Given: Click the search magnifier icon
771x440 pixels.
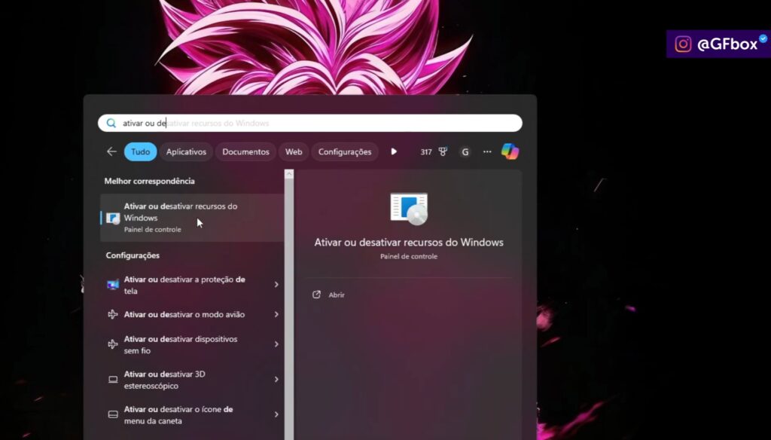Looking at the screenshot, I should point(111,123).
